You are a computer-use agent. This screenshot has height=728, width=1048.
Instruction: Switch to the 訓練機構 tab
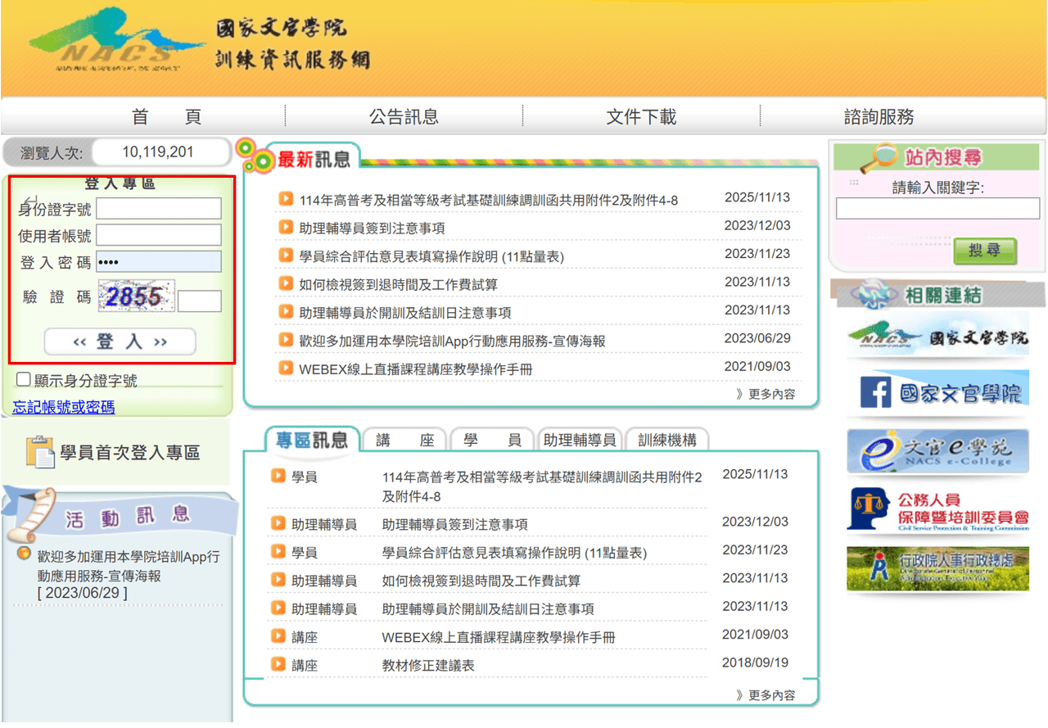(x=667, y=440)
